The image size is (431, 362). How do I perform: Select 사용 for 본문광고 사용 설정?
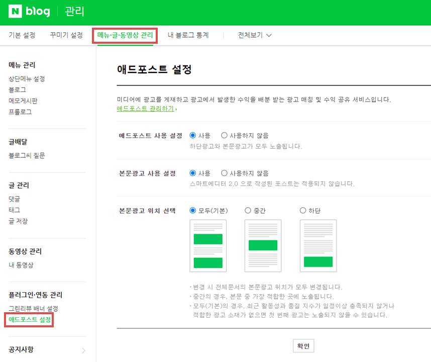(193, 173)
